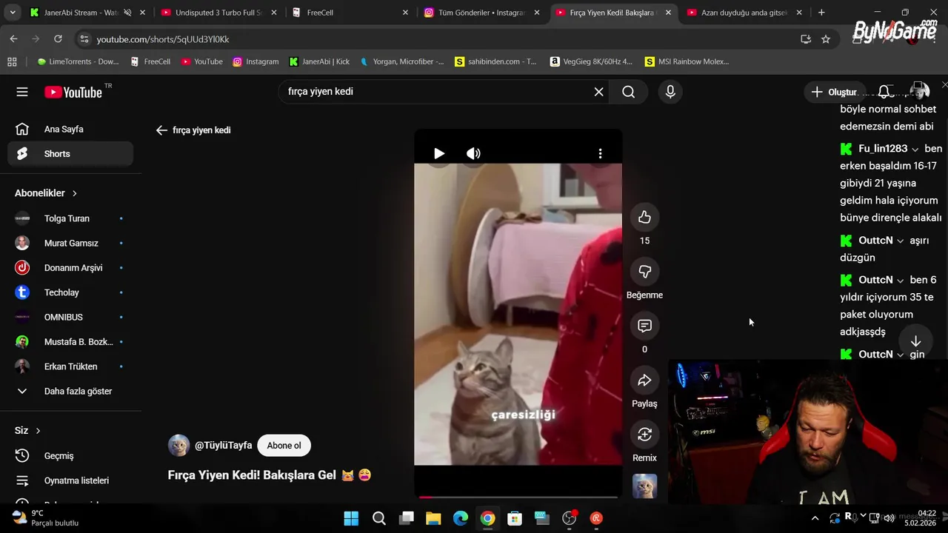The height and width of the screenshot is (533, 948).
Task: Open OuttcN dropdown on aşırı düzgün message
Action: click(x=901, y=241)
